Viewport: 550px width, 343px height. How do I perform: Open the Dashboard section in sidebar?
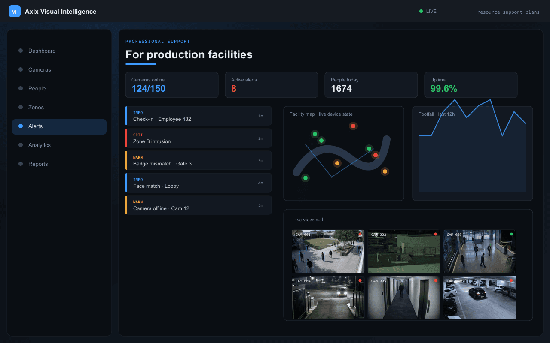(59, 51)
